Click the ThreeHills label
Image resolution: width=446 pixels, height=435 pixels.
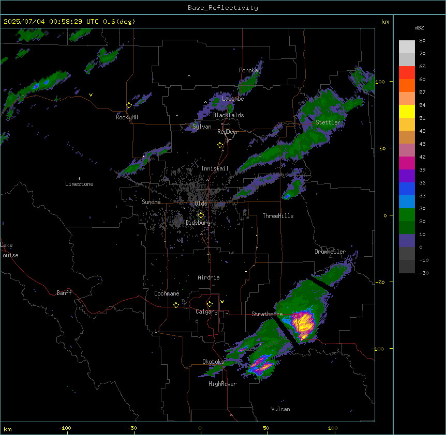278,216
